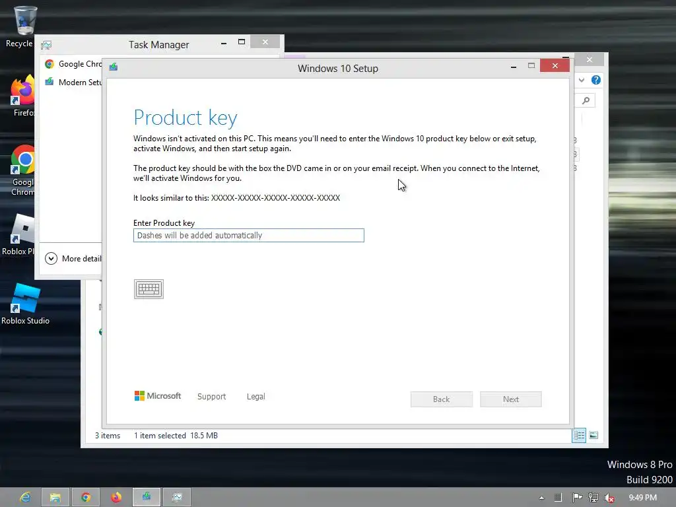Close the Task Manager window

[265, 42]
